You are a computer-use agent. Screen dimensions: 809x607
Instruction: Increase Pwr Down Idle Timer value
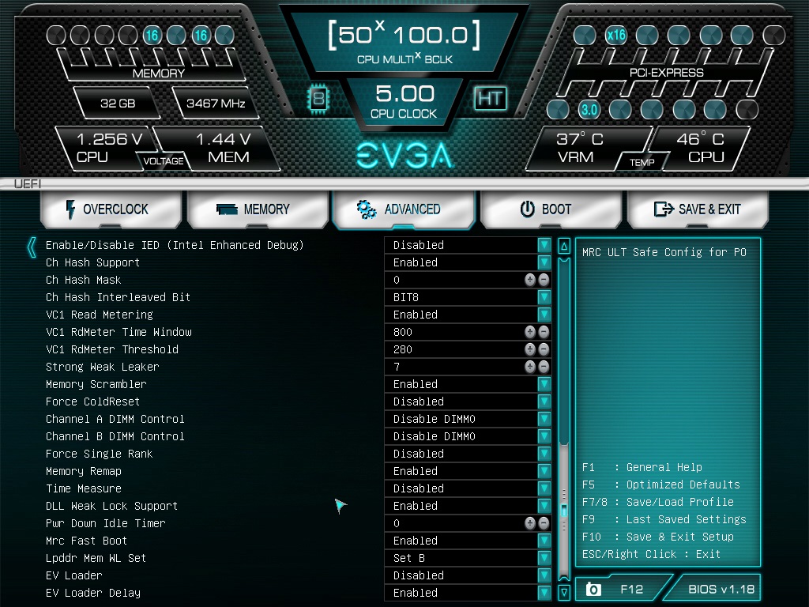[x=530, y=523]
